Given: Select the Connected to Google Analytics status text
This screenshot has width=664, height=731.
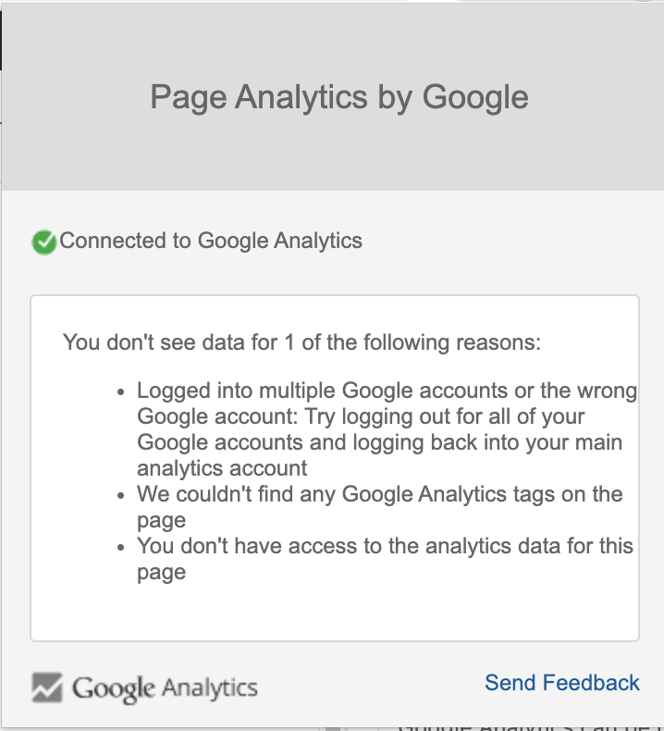Looking at the screenshot, I should 211,242.
